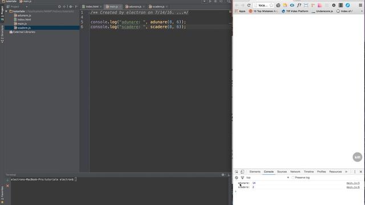365x205 pixels.
Task: Toggle the 1: Project side tab
Action: coord(2,13)
